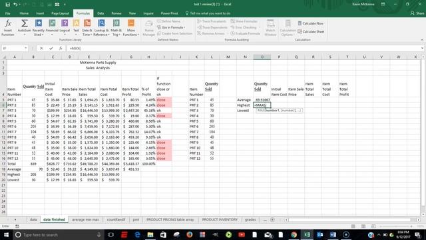
Task: Click Tell me what you want to do
Action: 208,13
